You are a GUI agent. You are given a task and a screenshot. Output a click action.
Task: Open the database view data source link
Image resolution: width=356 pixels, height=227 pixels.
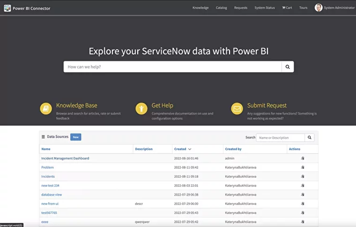(52, 195)
